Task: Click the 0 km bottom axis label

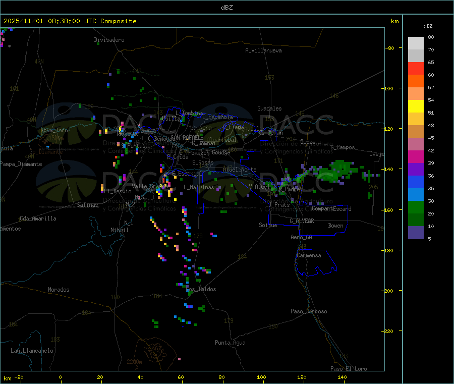Action: 60,377
